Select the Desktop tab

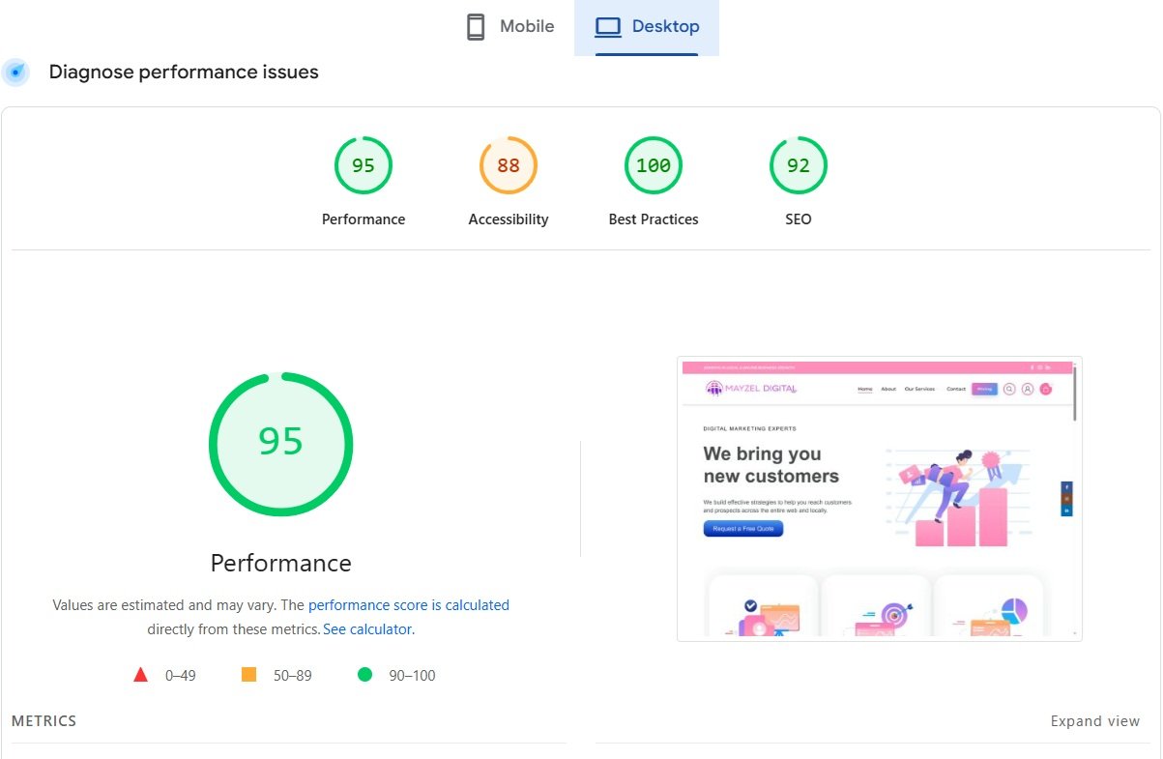[647, 26]
